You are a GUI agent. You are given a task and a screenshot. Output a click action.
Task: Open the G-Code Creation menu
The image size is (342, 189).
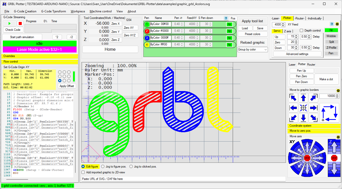coord(25,11)
